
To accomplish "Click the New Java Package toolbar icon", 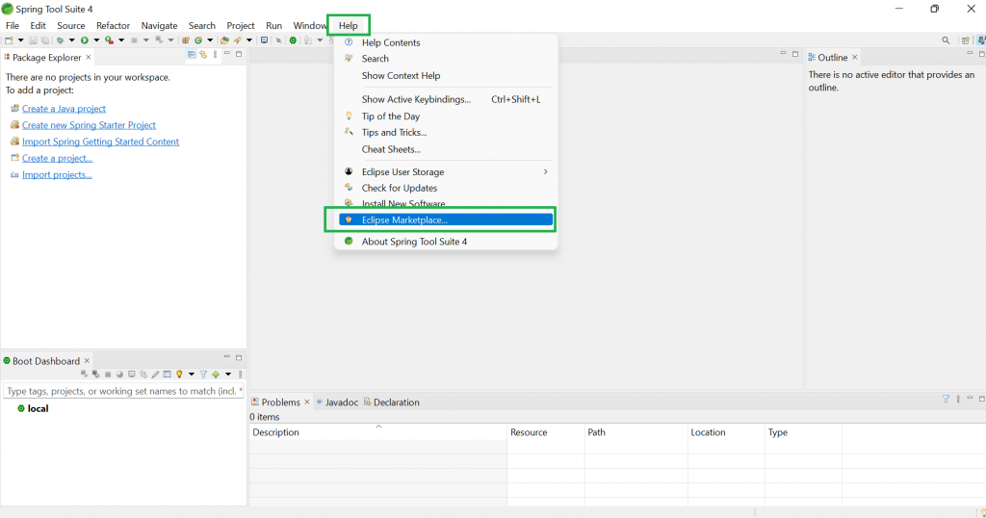I will click(186, 40).
